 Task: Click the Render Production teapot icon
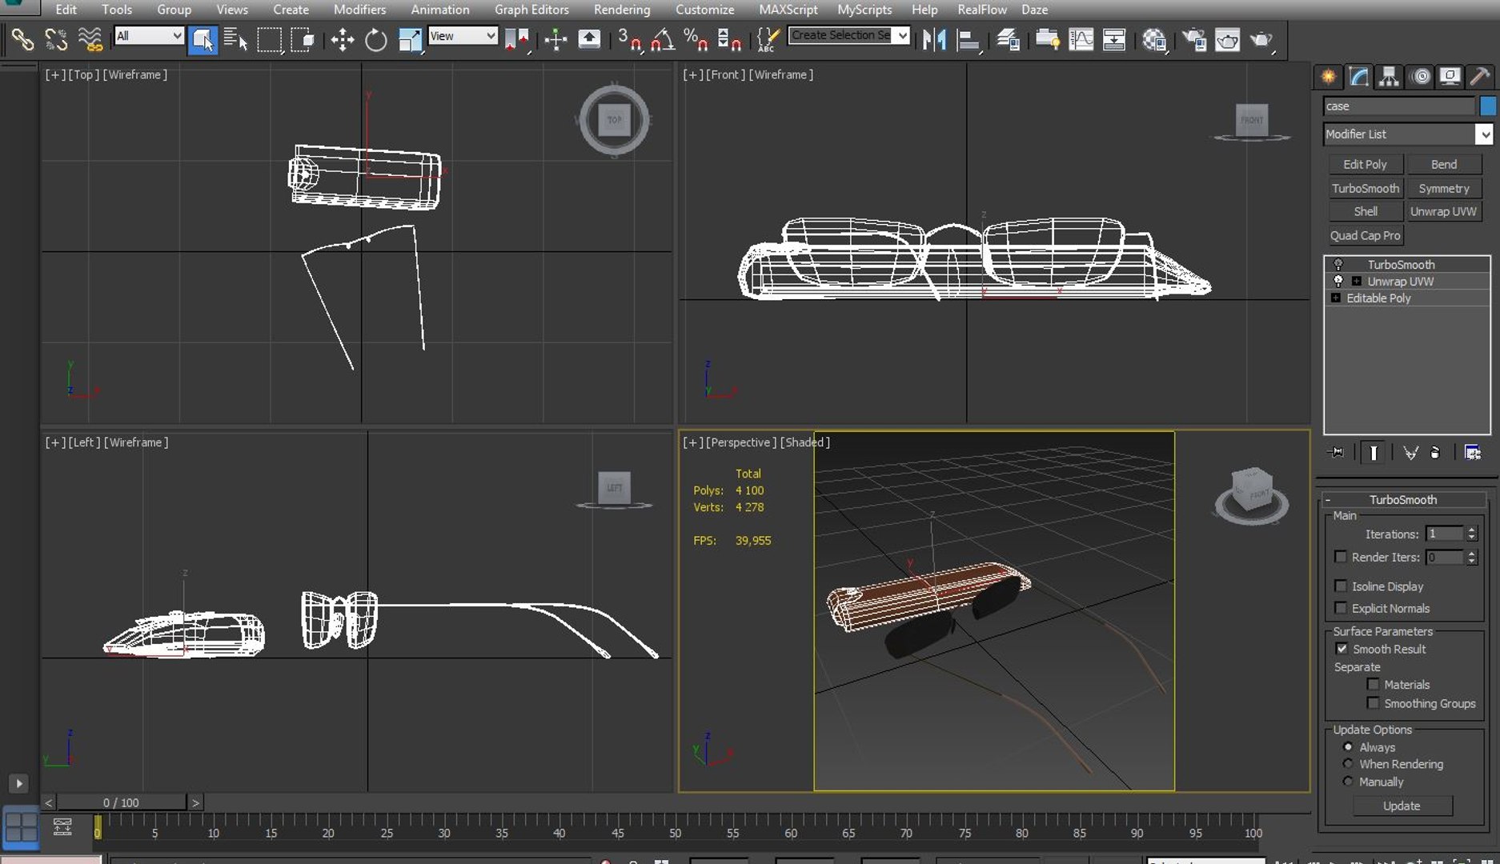point(1261,39)
